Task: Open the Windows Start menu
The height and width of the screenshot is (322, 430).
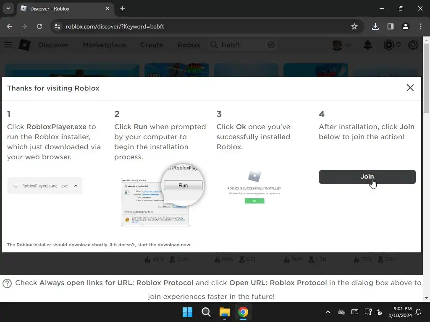Action: pos(188,312)
